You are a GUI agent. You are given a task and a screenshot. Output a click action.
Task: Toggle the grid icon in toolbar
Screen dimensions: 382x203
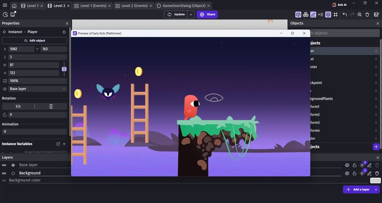click(336, 14)
